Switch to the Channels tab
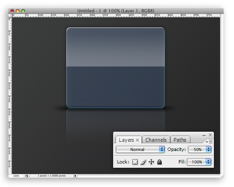Viewport: 234px width, 187px height. pos(156,140)
